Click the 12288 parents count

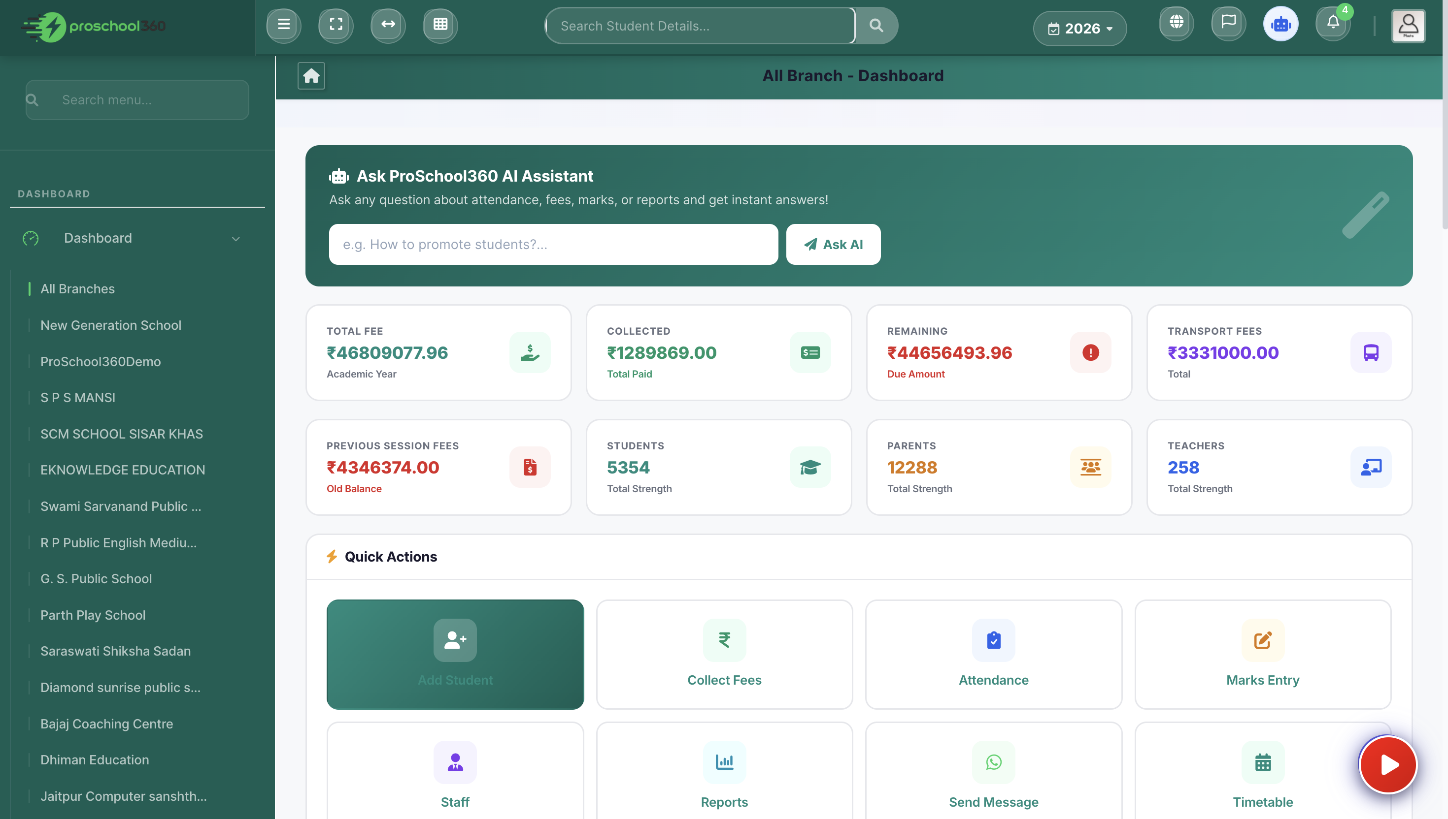(x=911, y=468)
